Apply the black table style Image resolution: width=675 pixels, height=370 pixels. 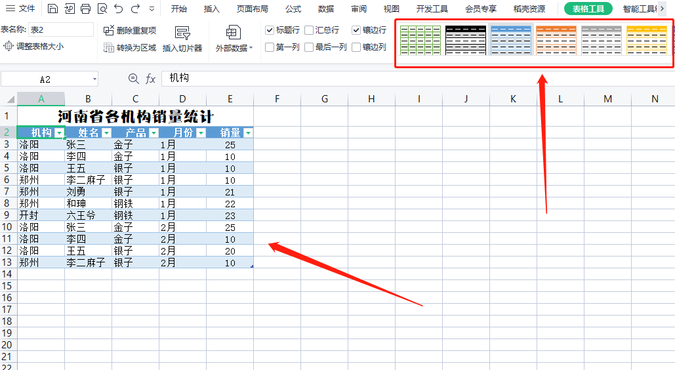point(466,39)
